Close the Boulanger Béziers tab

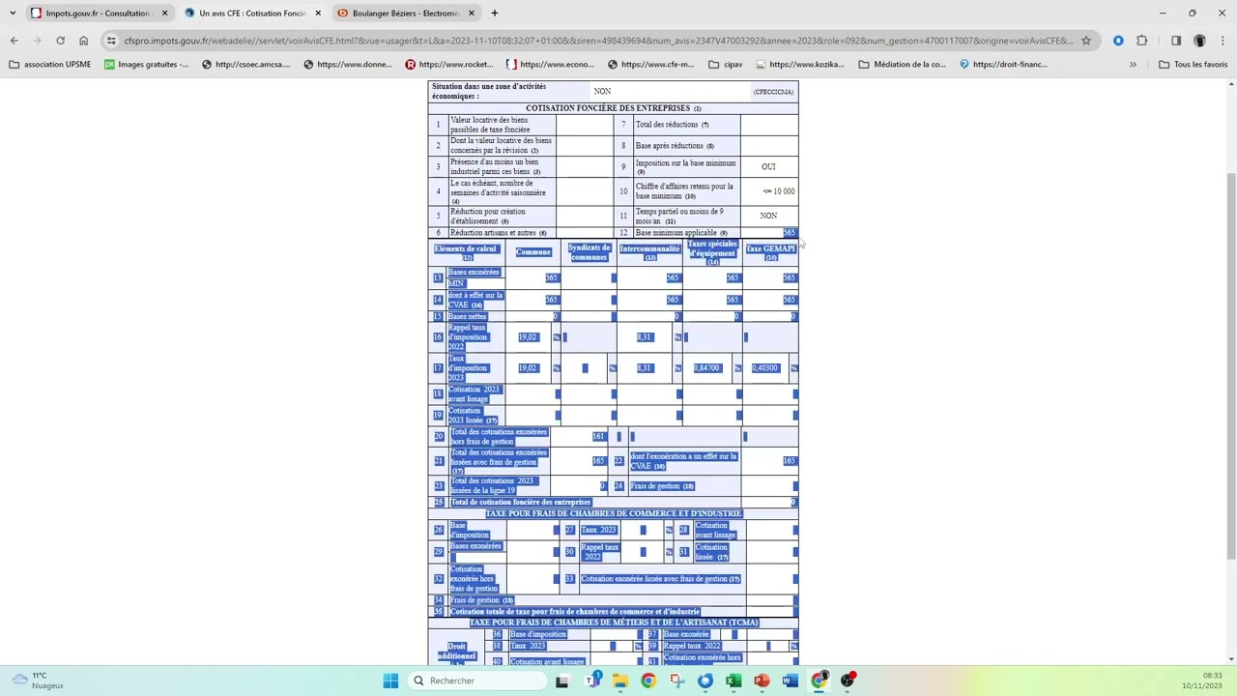click(x=471, y=14)
